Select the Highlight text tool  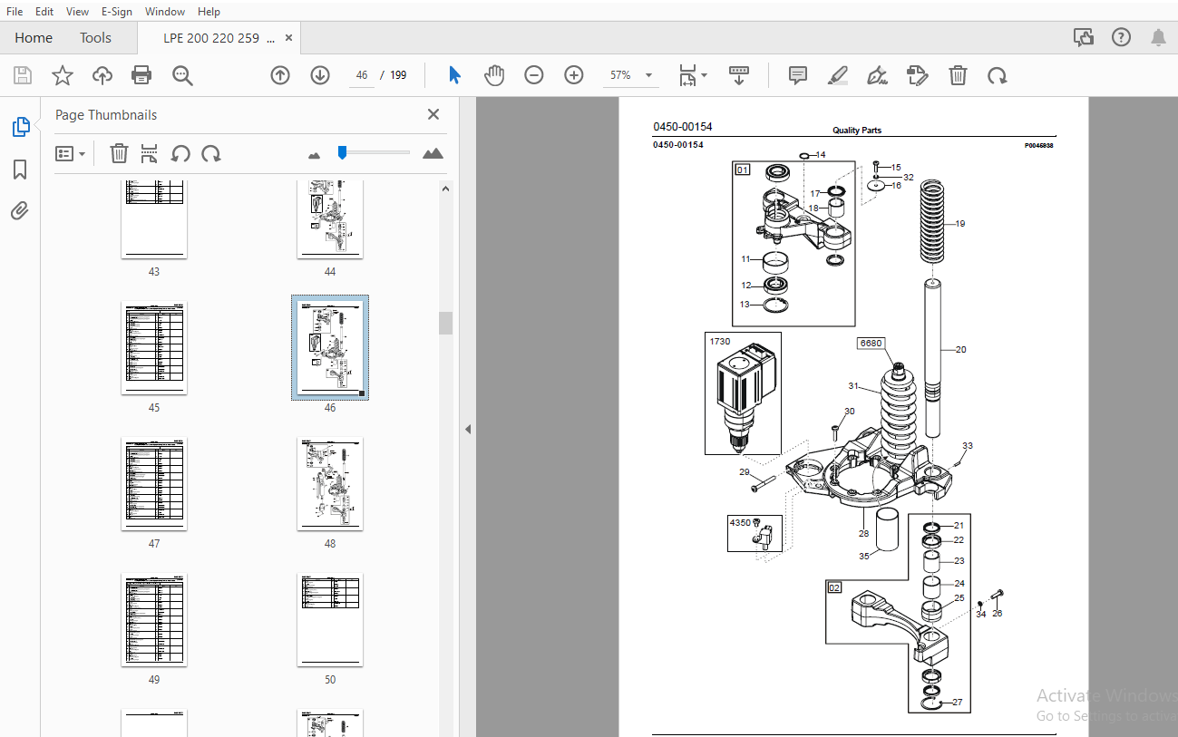(x=838, y=75)
